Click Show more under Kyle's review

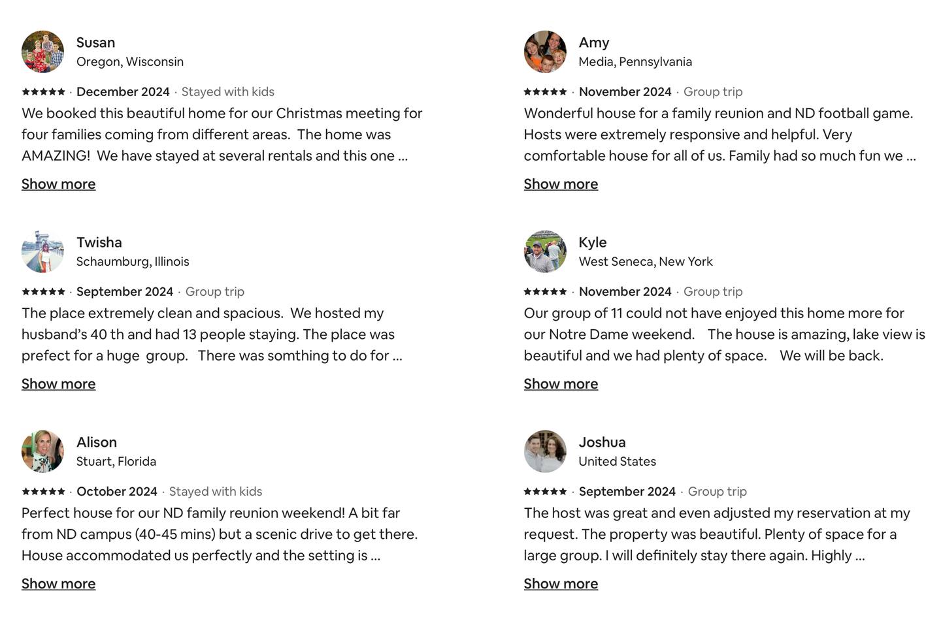click(x=561, y=384)
